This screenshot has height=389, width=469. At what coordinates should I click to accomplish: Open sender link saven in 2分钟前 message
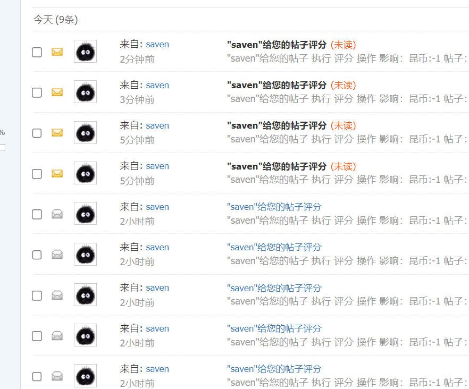pyautogui.click(x=157, y=45)
